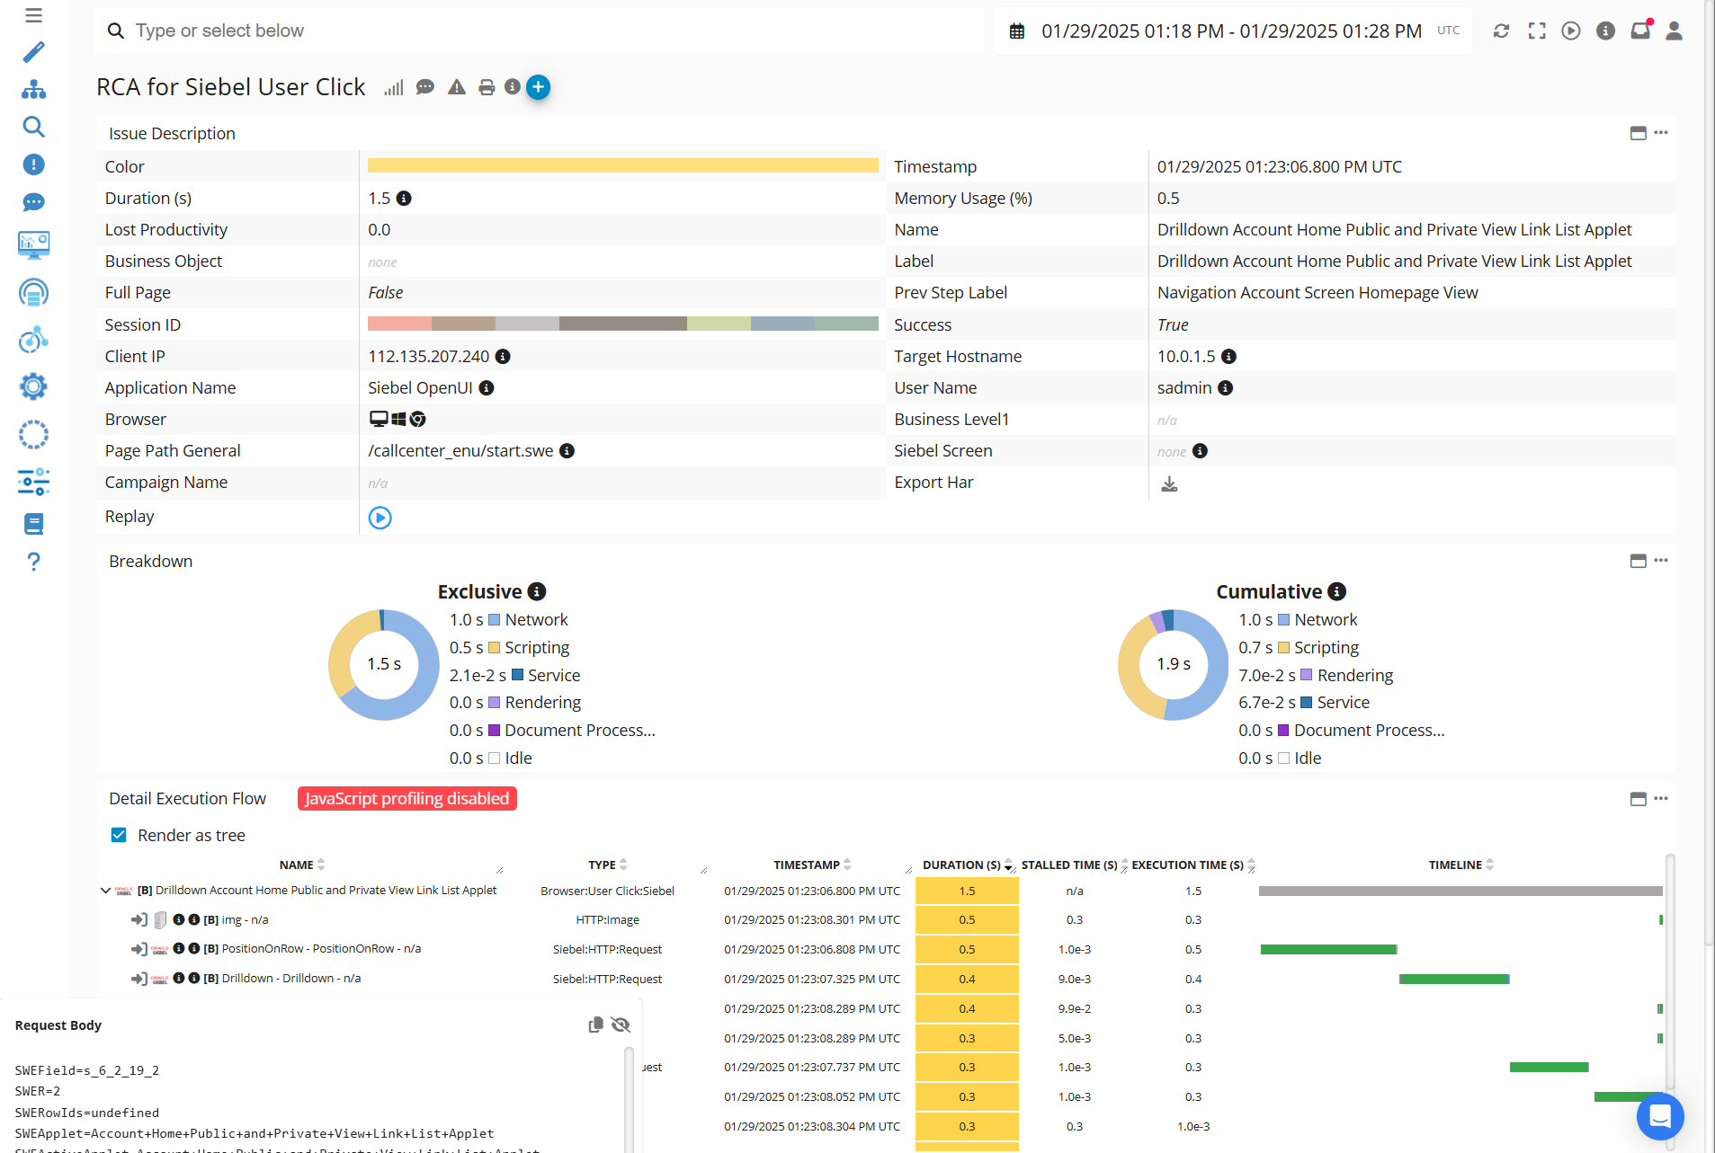Viewport: 1715px width, 1153px height.
Task: Enter fullscreen mode from the top bar
Action: click(1537, 31)
